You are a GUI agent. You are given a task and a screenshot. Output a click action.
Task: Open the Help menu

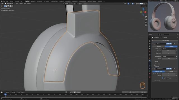click(21, 1)
